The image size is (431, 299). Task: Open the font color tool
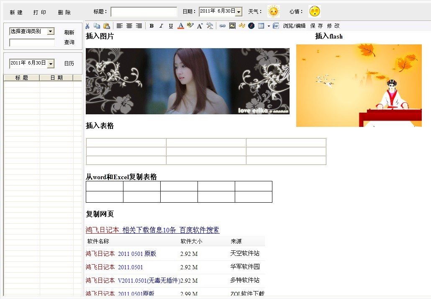point(181,26)
